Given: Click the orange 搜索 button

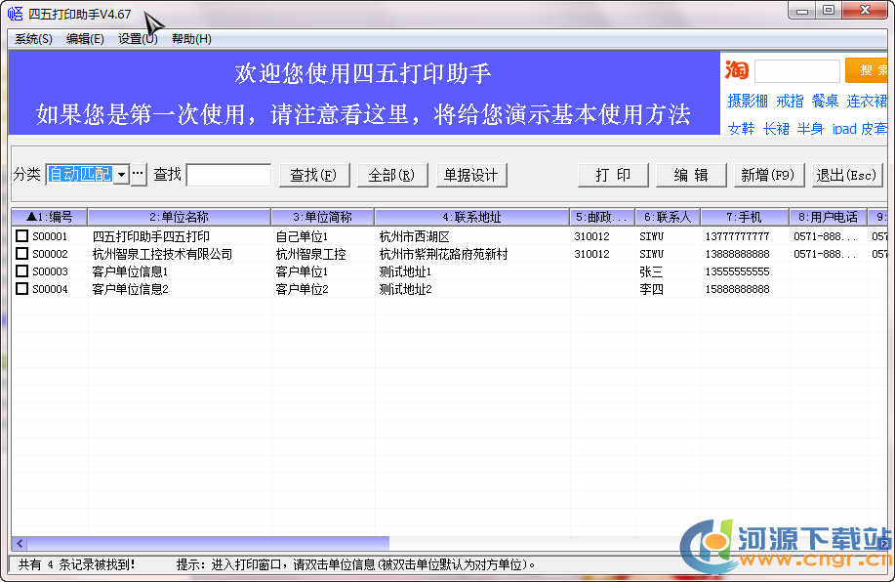Looking at the screenshot, I should [867, 70].
